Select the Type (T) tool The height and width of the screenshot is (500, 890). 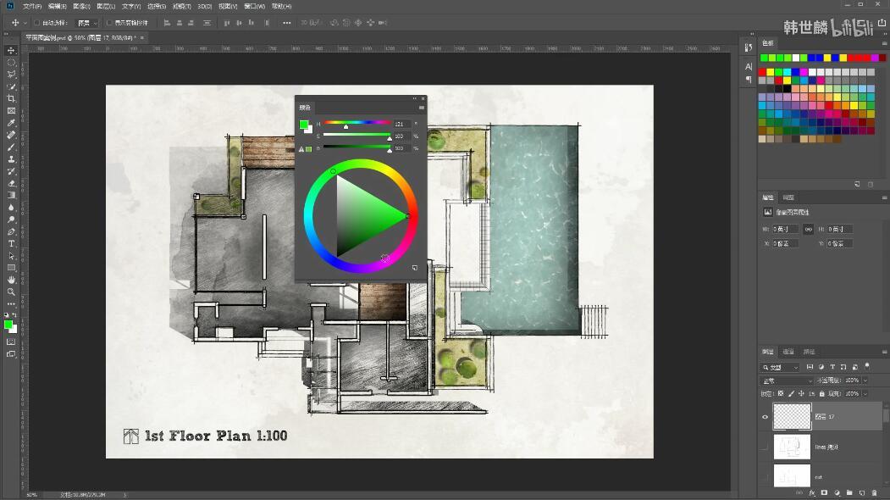(11, 243)
